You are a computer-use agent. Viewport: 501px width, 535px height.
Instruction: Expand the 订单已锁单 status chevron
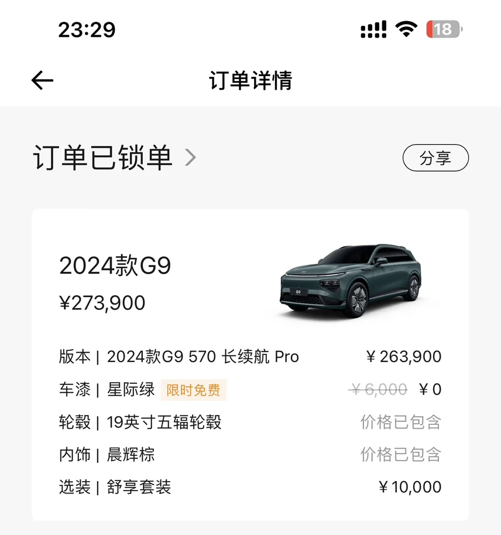[190, 158]
